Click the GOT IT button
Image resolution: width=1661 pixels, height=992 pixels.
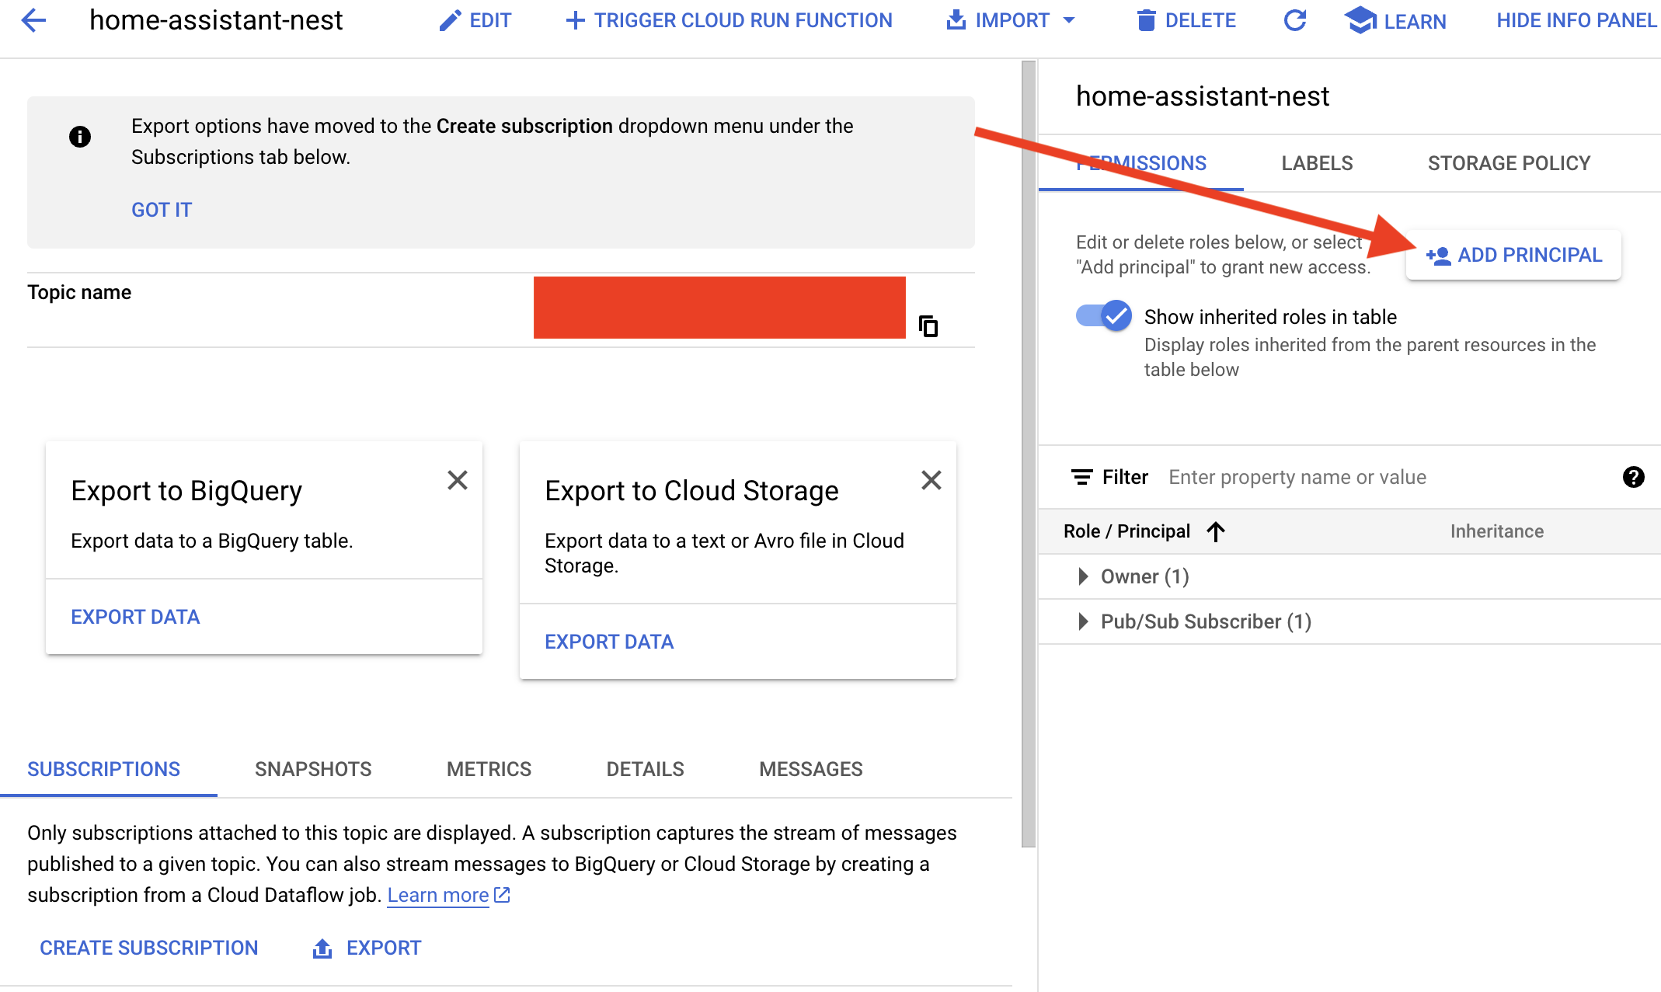tap(162, 209)
